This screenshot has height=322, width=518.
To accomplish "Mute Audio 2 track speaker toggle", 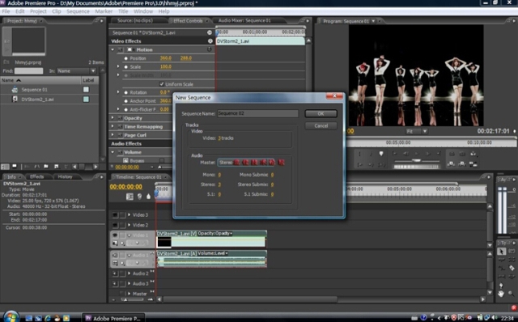I will (x=115, y=273).
